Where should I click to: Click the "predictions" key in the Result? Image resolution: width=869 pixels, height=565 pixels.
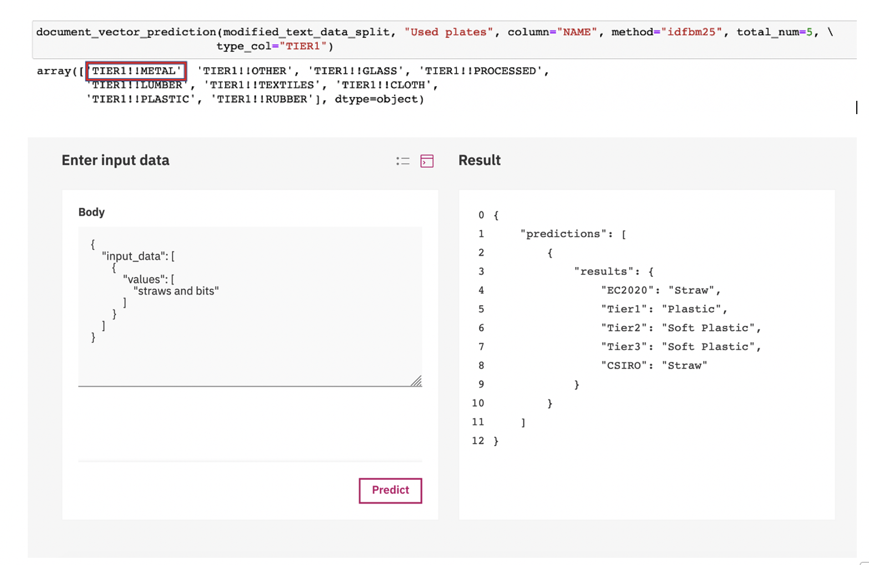coord(563,234)
